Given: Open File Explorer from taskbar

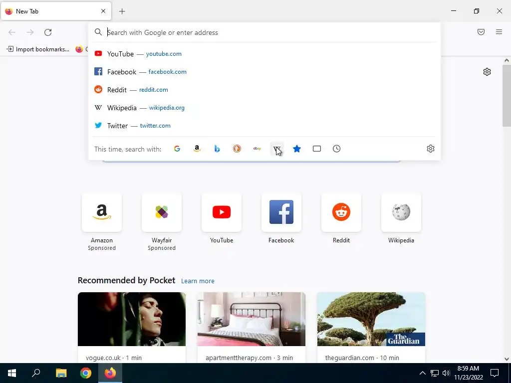Looking at the screenshot, I should pos(61,373).
